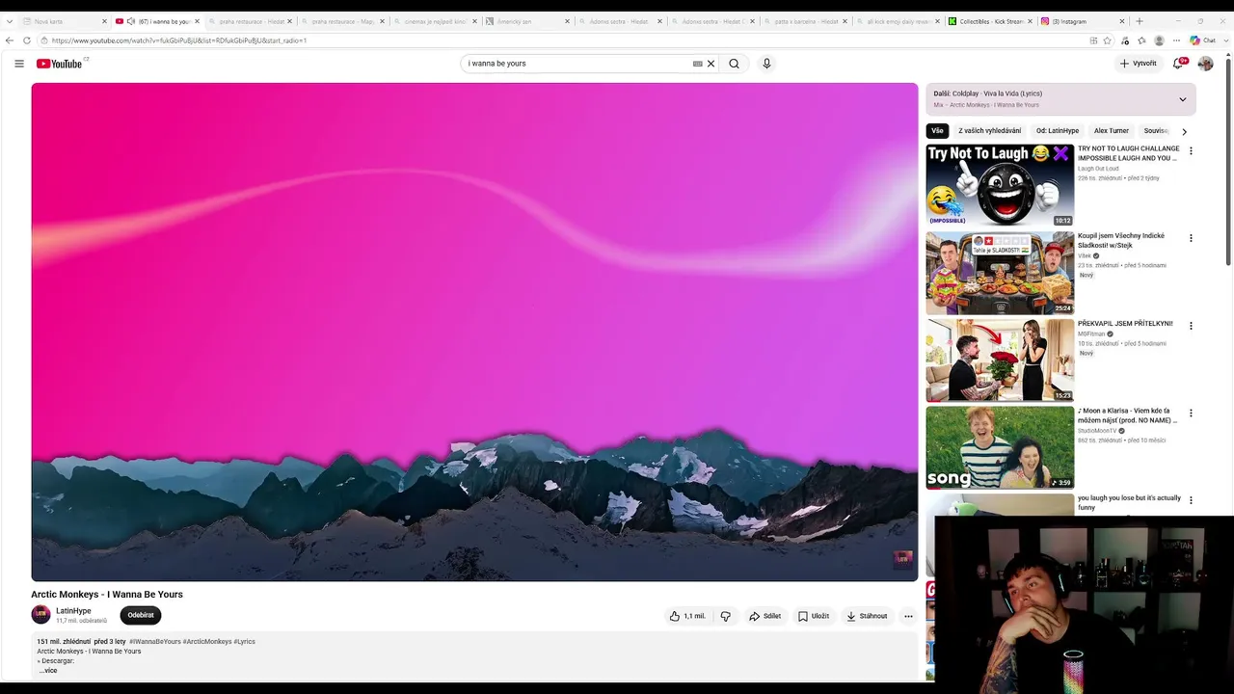The image size is (1234, 694).
Task: Open the YouTube account avatar menu
Action: [x=1205, y=64]
